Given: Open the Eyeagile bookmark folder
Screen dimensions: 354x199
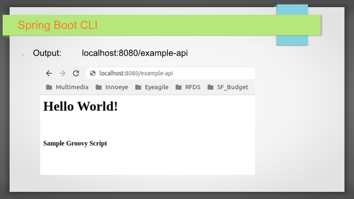Looking at the screenshot, I should [x=152, y=87].
